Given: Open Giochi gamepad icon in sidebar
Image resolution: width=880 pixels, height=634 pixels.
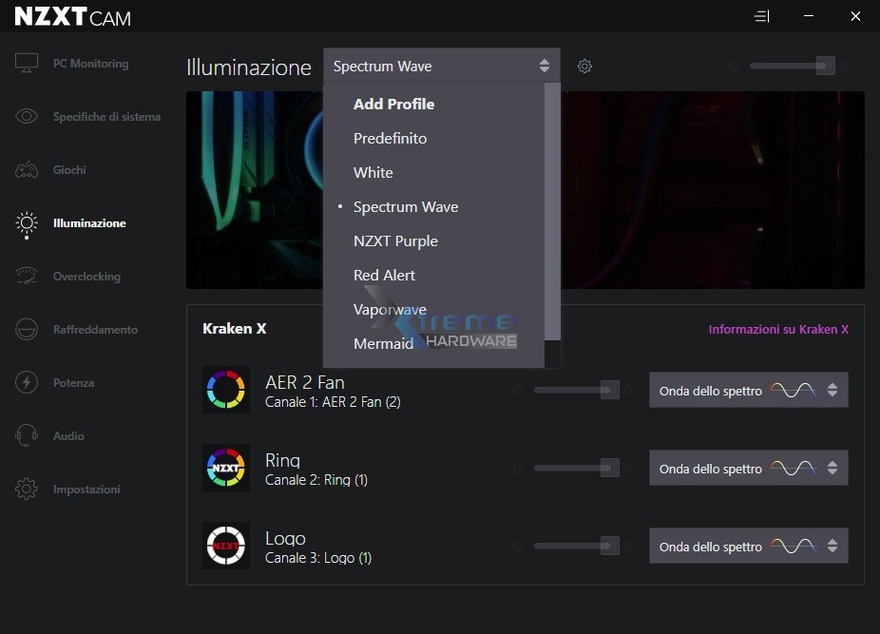Looking at the screenshot, I should [27, 170].
